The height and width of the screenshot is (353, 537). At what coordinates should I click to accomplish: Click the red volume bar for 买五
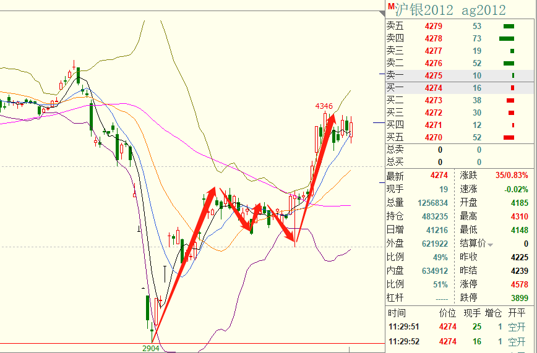tap(509, 138)
